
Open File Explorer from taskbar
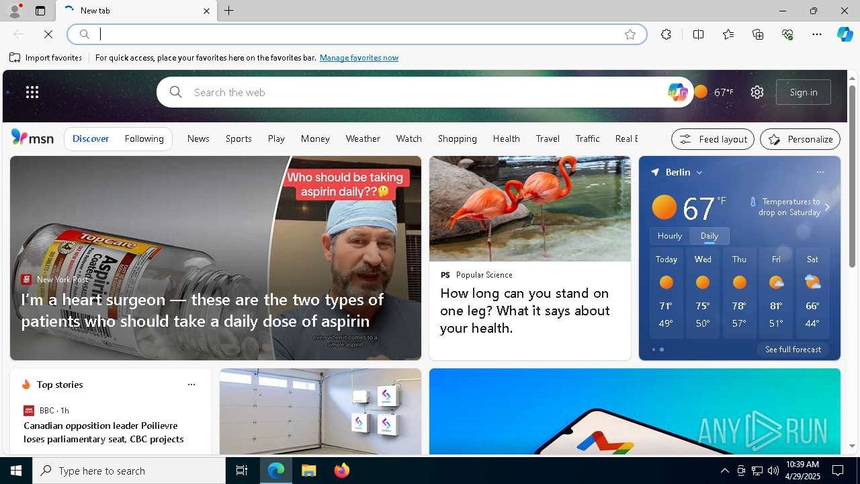tap(309, 471)
